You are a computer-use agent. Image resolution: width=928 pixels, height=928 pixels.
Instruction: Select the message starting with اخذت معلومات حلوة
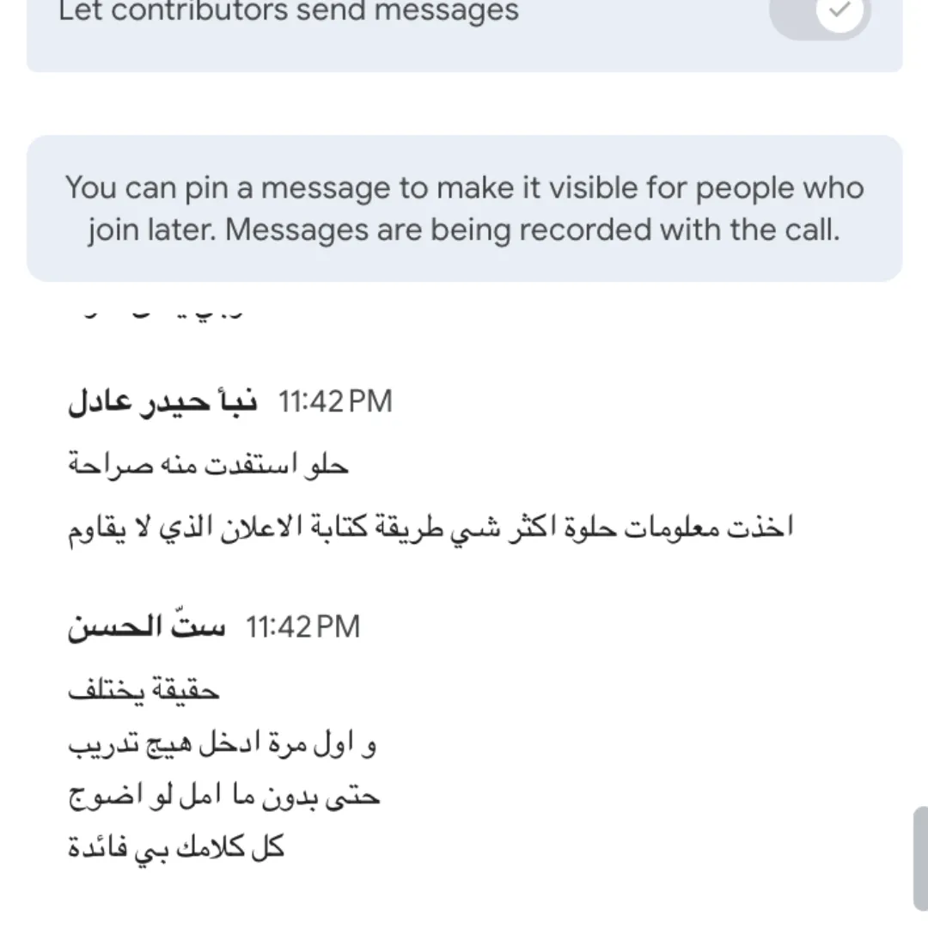click(430, 528)
